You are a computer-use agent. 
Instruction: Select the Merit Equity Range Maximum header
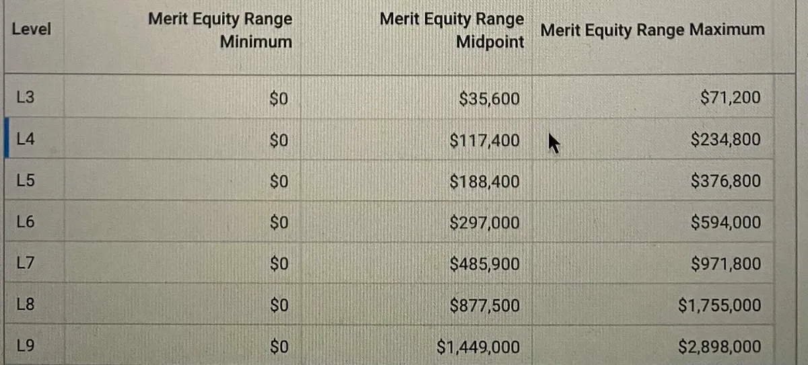[x=652, y=30]
